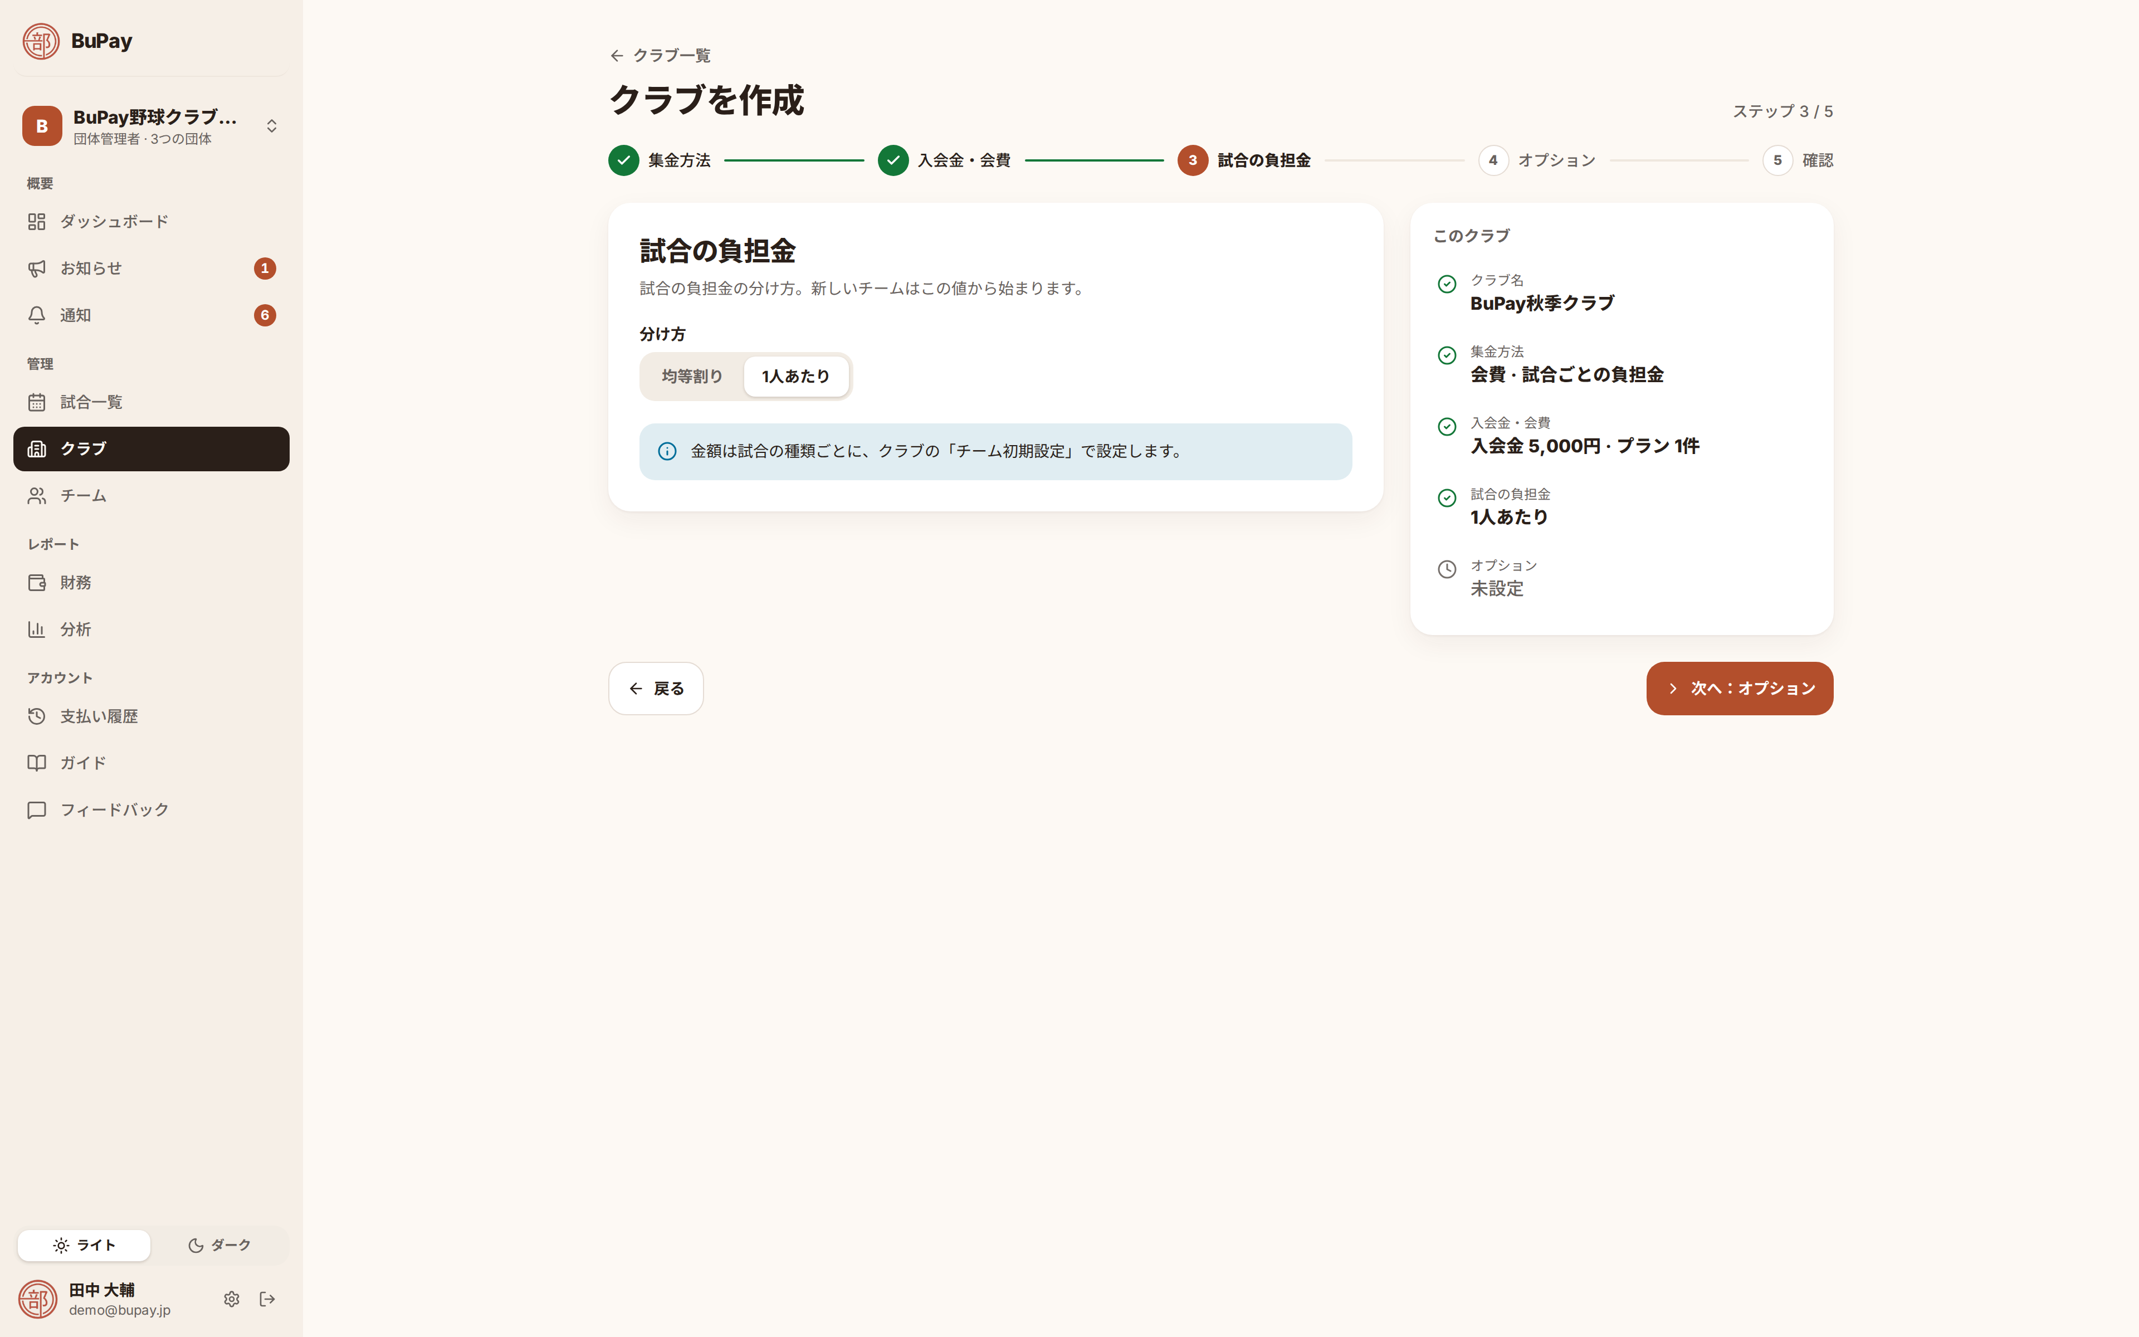Image resolution: width=2139 pixels, height=1337 pixels.
Task: Click the お知らせ megaphone icon
Action: [x=36, y=268]
